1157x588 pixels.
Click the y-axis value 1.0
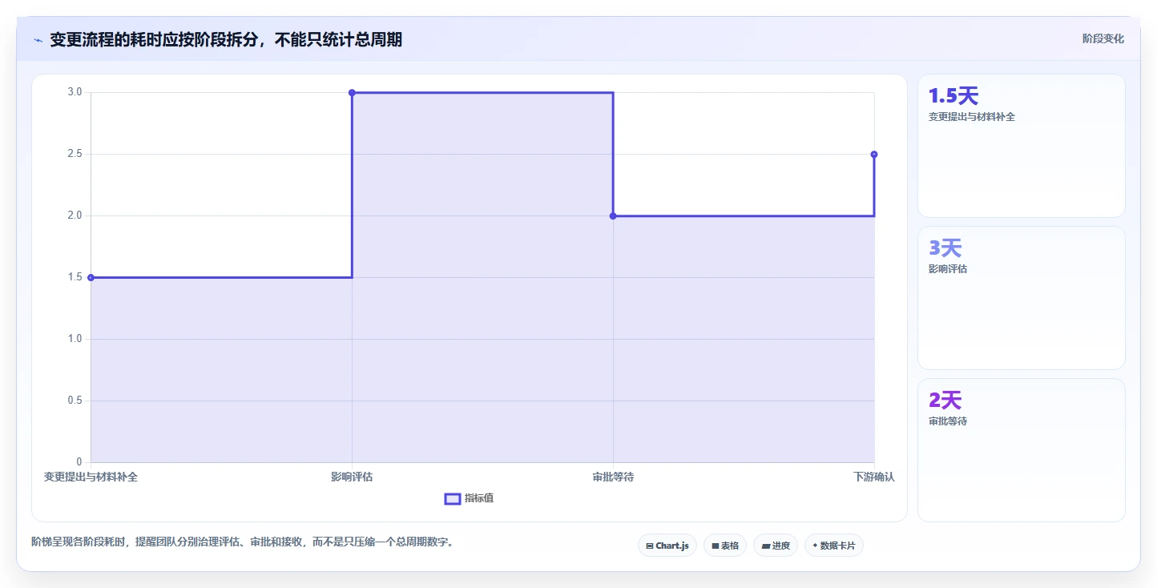[x=75, y=339]
